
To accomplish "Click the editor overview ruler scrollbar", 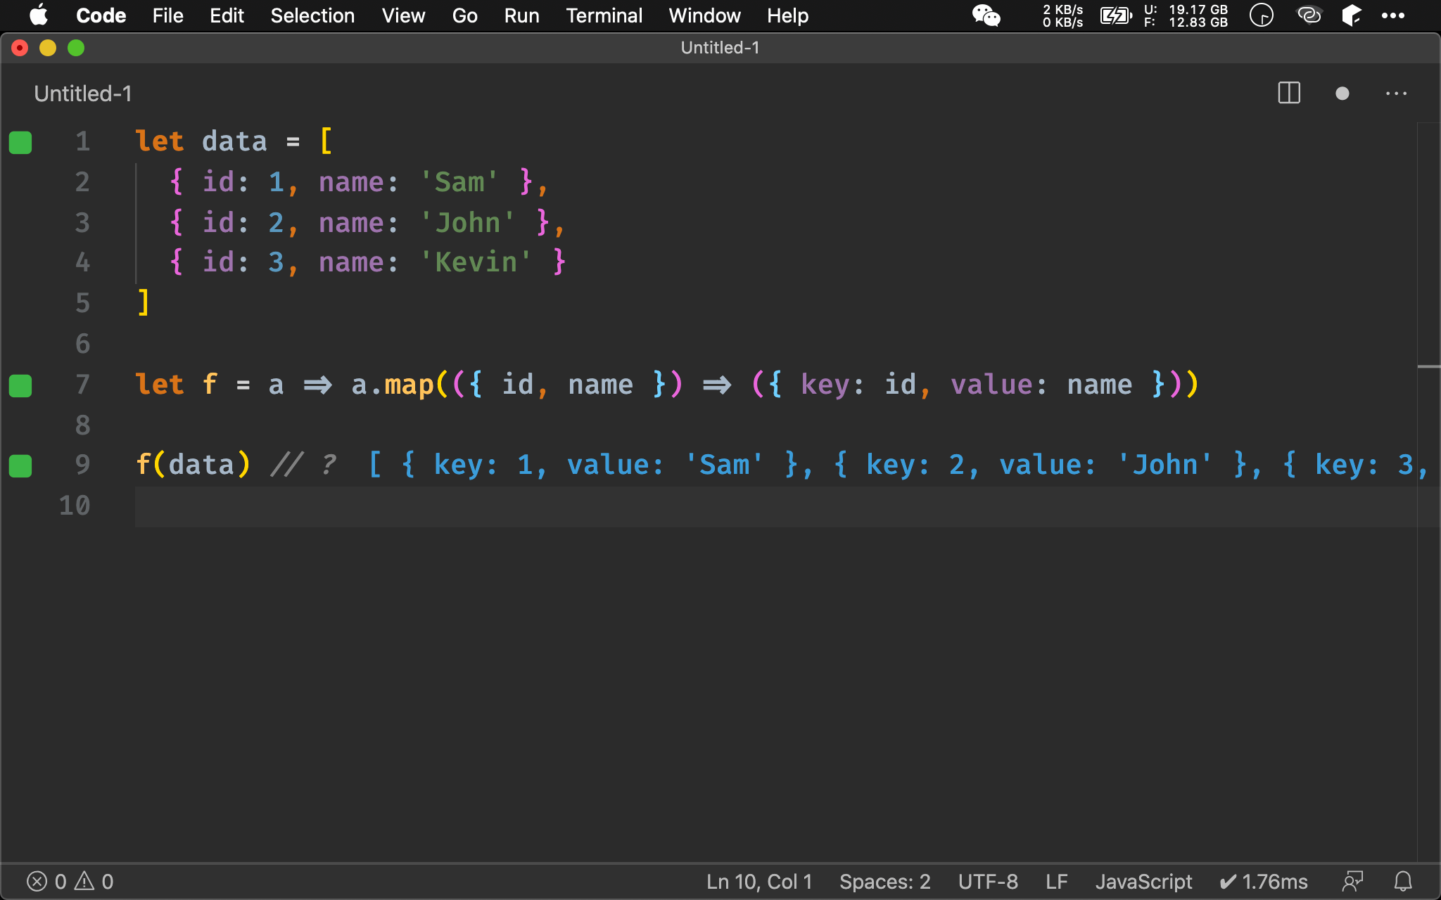I will 1429,492.
